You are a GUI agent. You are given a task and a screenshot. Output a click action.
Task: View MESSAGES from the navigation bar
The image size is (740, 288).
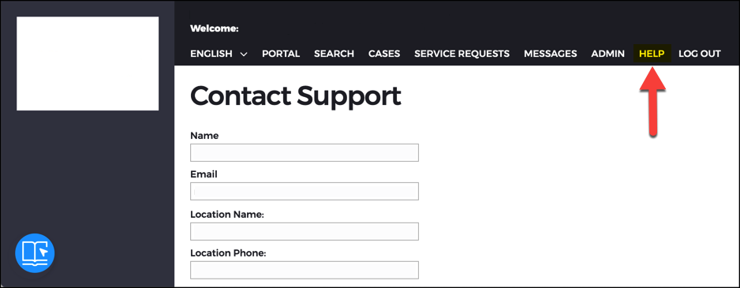point(551,54)
